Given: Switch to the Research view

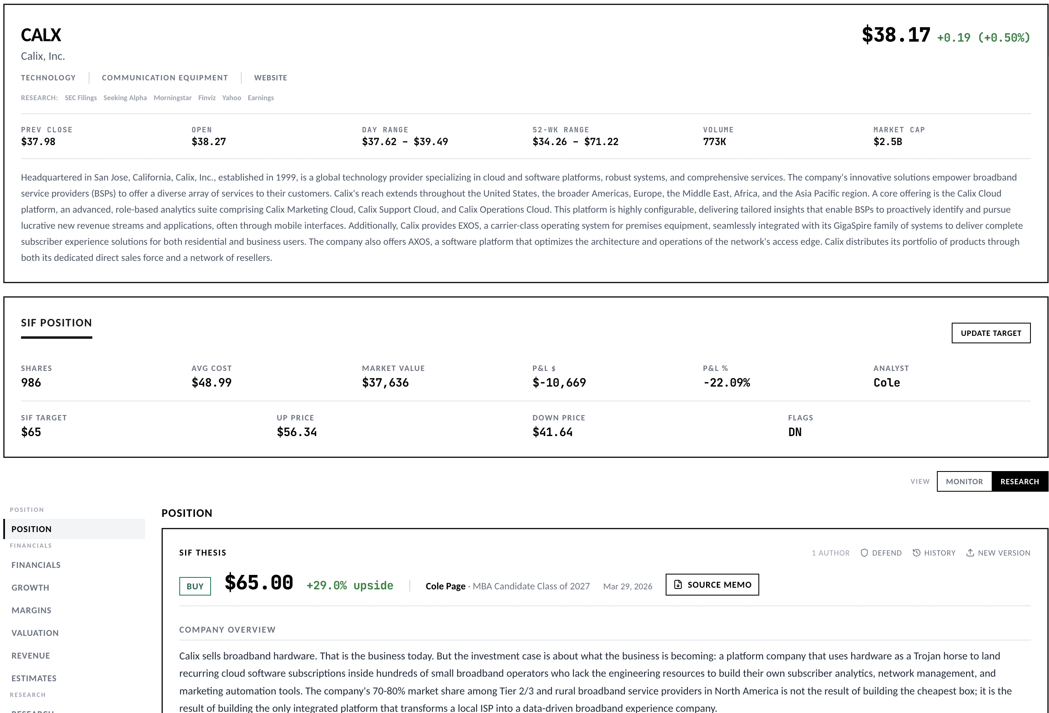Looking at the screenshot, I should 1020,481.
